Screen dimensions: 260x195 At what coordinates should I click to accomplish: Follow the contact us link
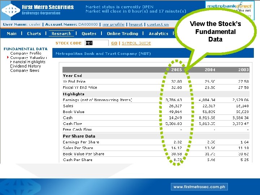click(x=158, y=25)
